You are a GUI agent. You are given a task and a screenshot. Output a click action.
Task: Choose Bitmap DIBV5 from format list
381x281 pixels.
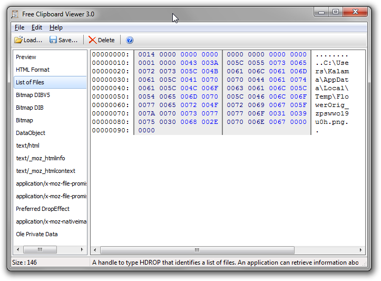point(33,95)
